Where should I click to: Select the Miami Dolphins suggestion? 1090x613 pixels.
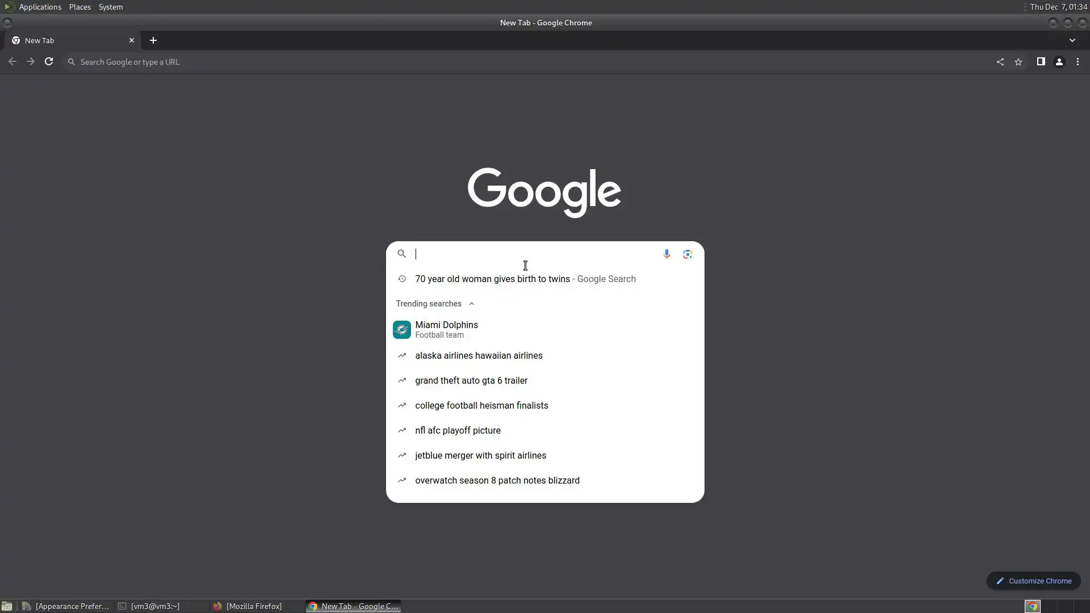[446, 329]
